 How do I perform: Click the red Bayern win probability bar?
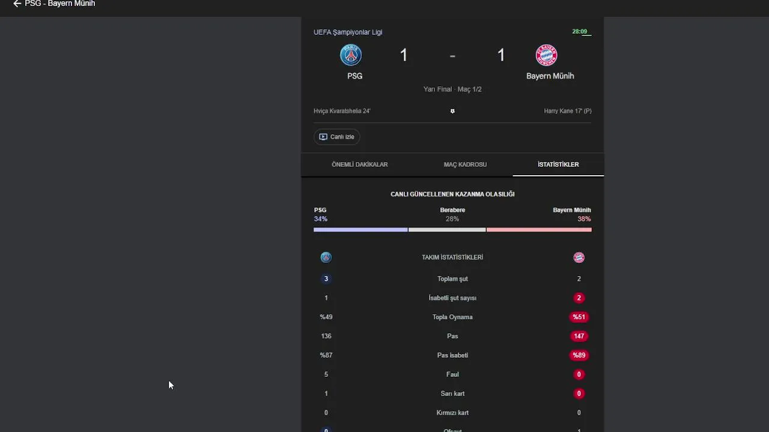pos(539,230)
